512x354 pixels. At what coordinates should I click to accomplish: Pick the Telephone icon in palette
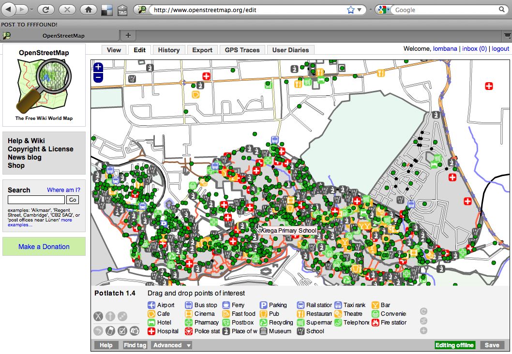click(338, 323)
